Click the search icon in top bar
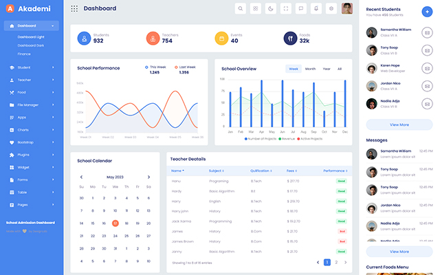 pyautogui.click(x=240, y=9)
